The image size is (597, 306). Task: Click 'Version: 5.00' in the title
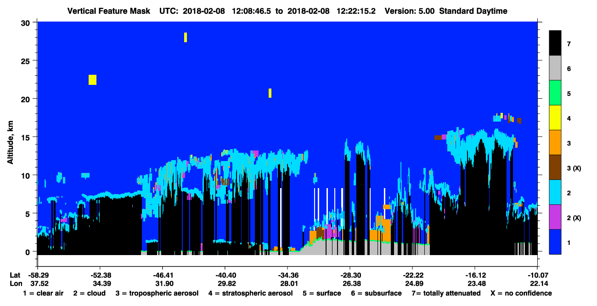410,11
